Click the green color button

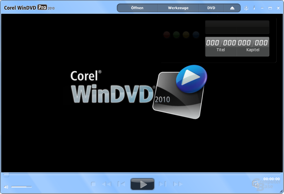(176, 35)
